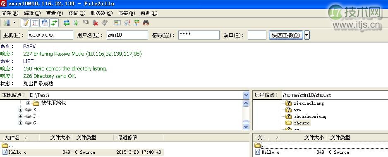Open the local parent folder entry

pyautogui.click(x=7, y=145)
